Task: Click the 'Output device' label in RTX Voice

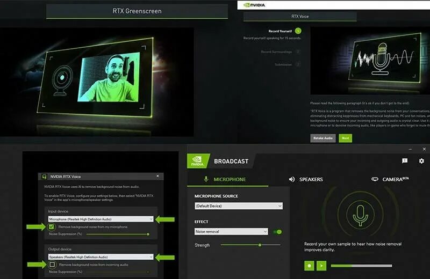Action: pyautogui.click(x=60, y=249)
